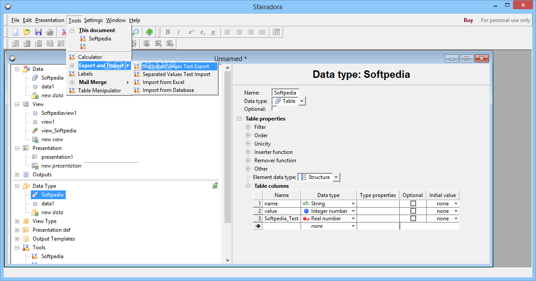536x281 pixels.
Task: Tick the Optional checkbox under the Table dropdown
Action: [274, 109]
